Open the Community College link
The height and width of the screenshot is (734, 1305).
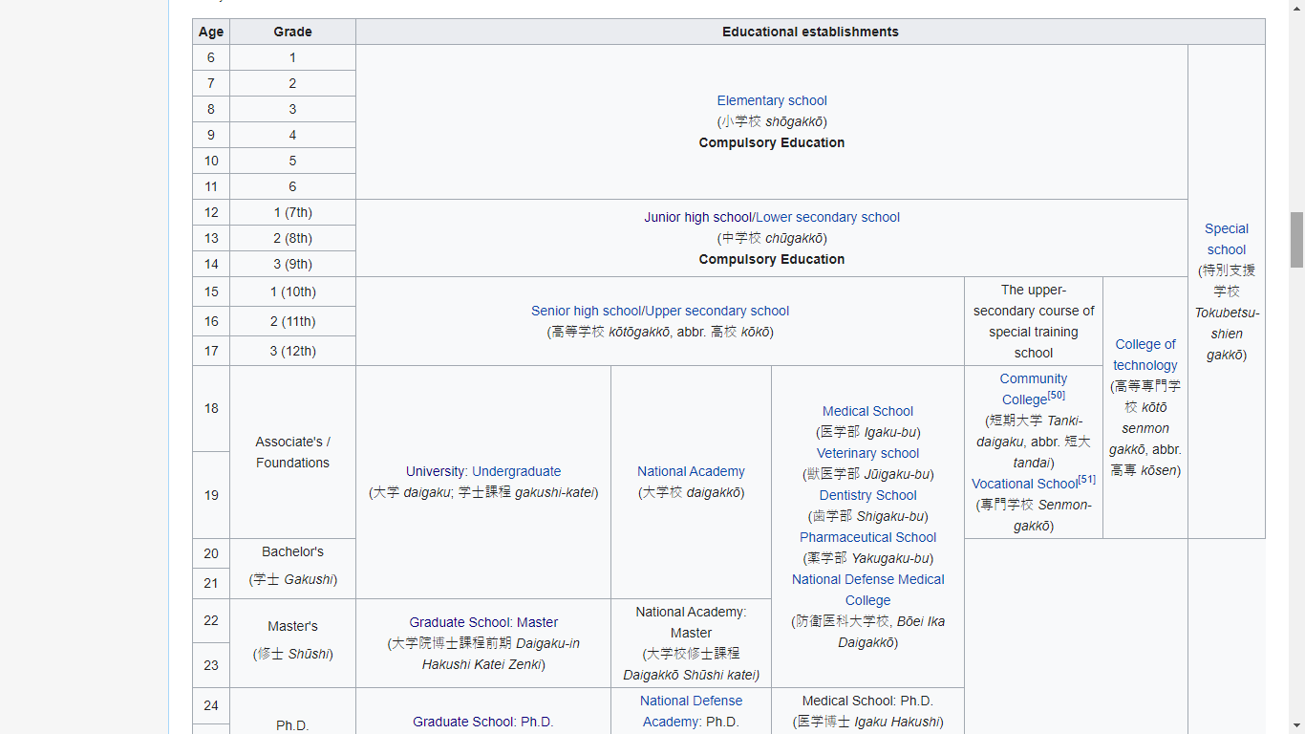click(x=1033, y=389)
